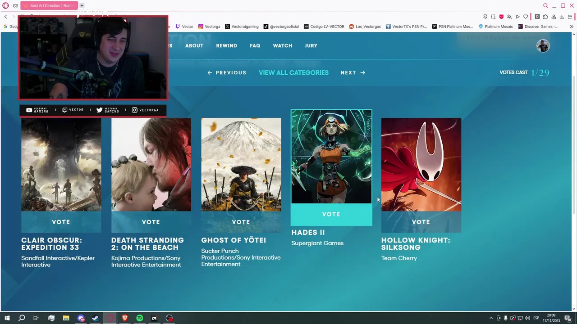
Task: Select the Death Stranding 2 cover artwork
Action: (x=151, y=165)
